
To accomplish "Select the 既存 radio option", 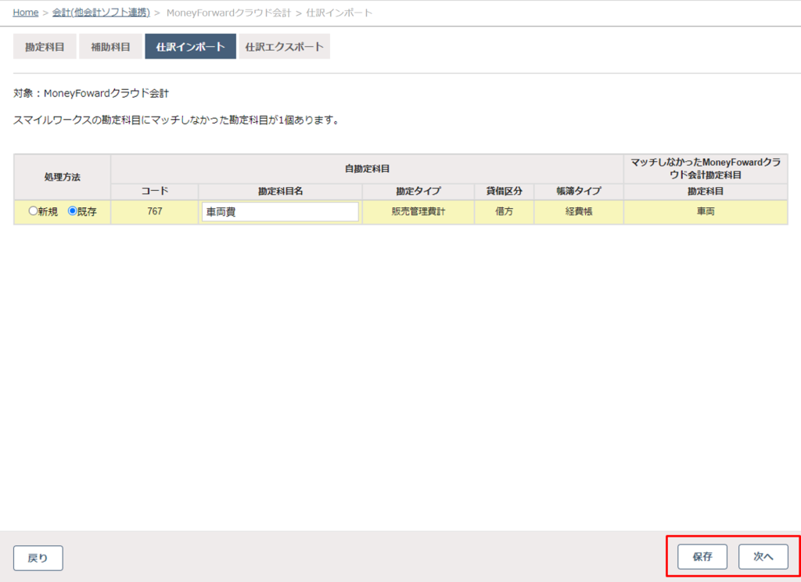I will tap(73, 211).
